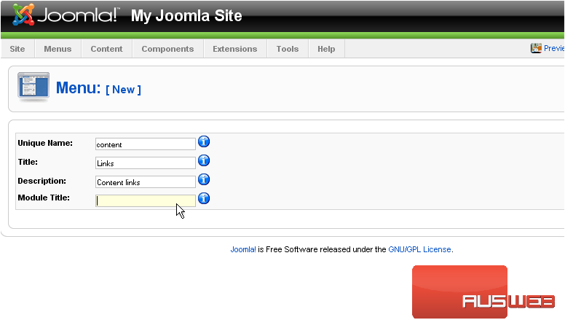Open the Components menu
The width and height of the screenshot is (565, 328).
click(x=167, y=49)
